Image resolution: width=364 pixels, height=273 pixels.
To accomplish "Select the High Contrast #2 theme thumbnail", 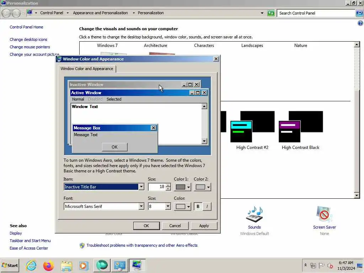I will [252, 127].
